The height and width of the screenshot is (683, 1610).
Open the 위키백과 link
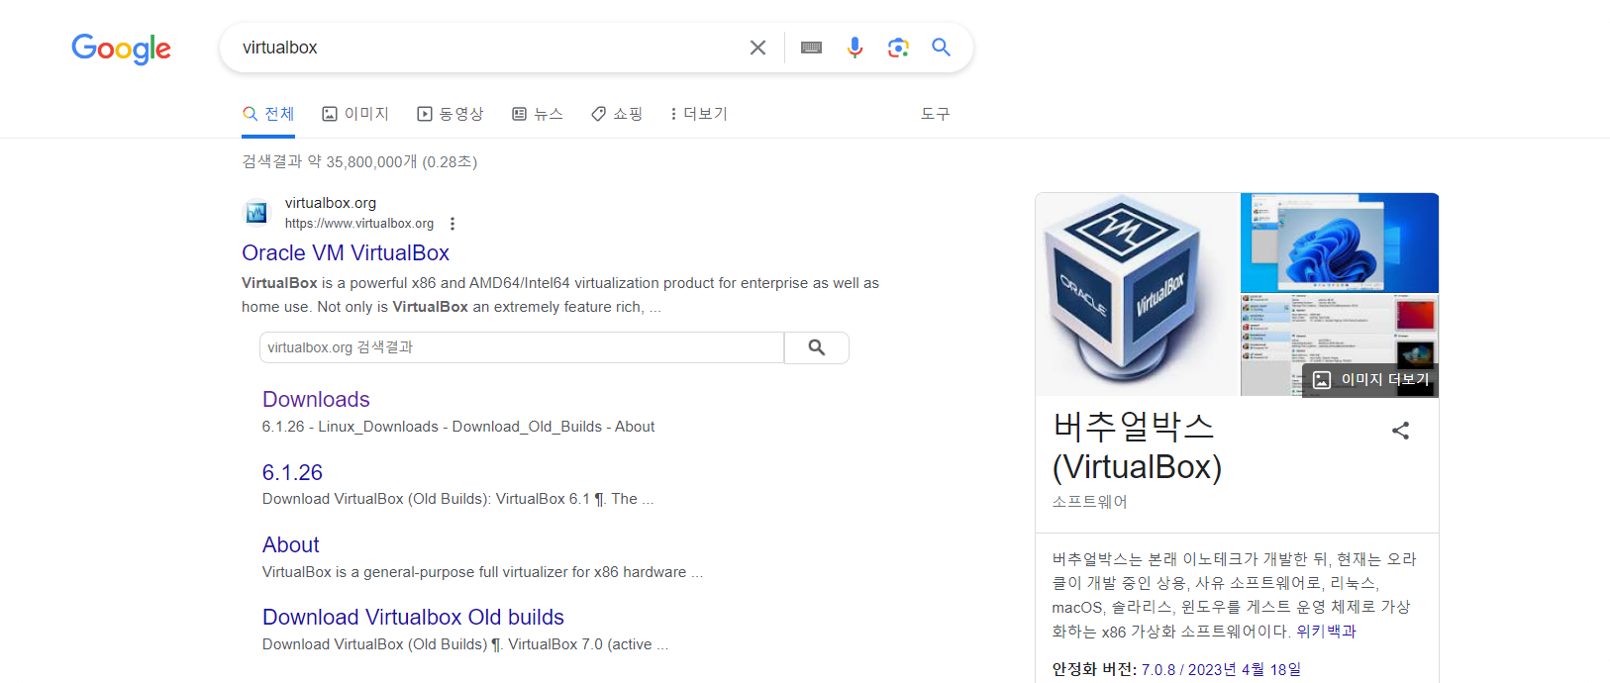click(x=1326, y=631)
